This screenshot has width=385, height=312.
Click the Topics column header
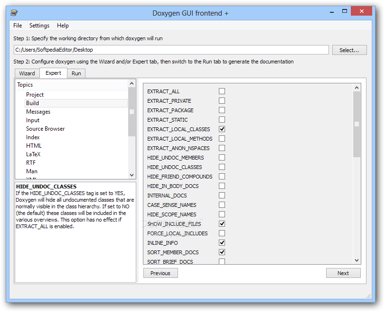coord(72,85)
